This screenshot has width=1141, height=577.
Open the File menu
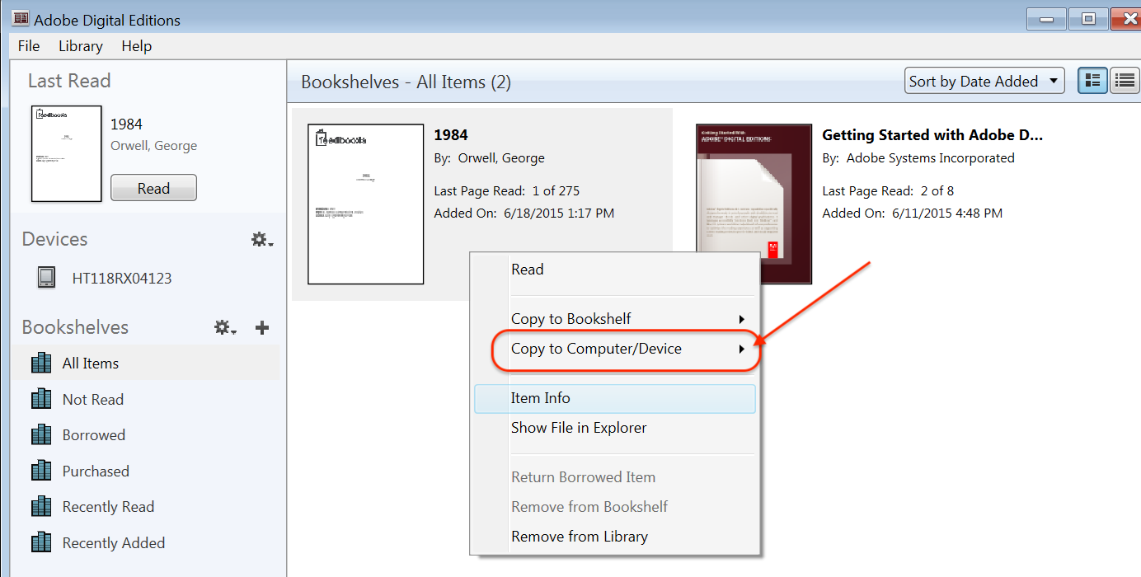tap(29, 46)
